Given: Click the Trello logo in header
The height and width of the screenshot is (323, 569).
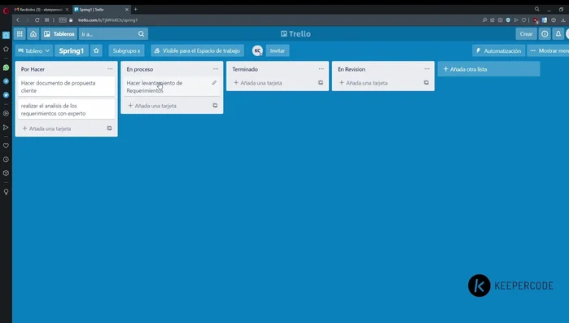Looking at the screenshot, I should click(295, 33).
